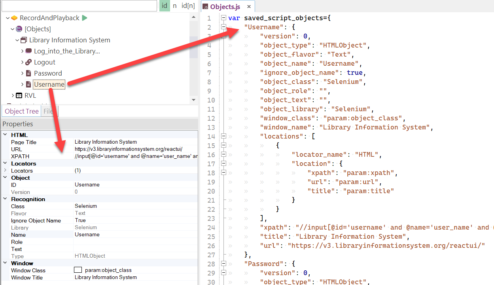The image size is (494, 285).
Task: Select the Password tree item
Action: tap(48, 73)
